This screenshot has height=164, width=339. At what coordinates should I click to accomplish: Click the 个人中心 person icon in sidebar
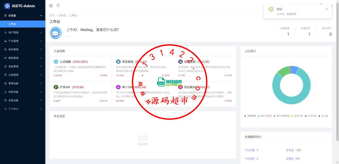click(6, 109)
